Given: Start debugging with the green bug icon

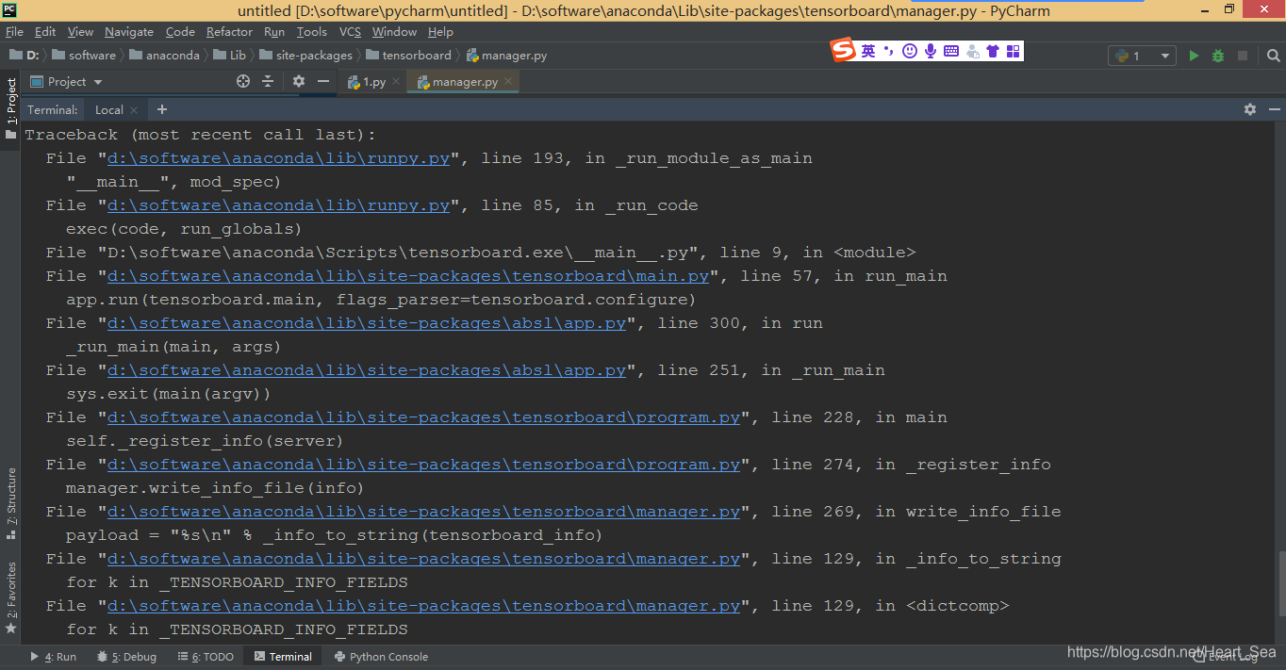Looking at the screenshot, I should pyautogui.click(x=1218, y=56).
